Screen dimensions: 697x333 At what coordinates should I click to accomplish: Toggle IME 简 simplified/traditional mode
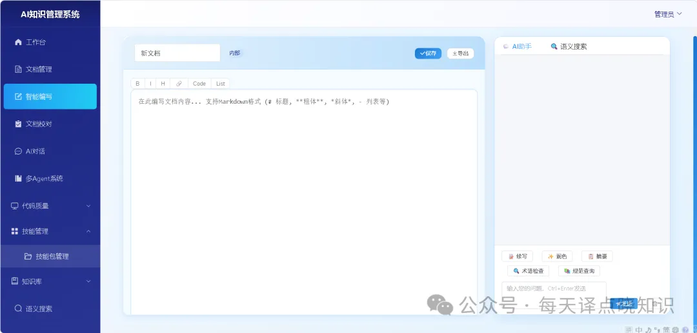click(x=667, y=329)
